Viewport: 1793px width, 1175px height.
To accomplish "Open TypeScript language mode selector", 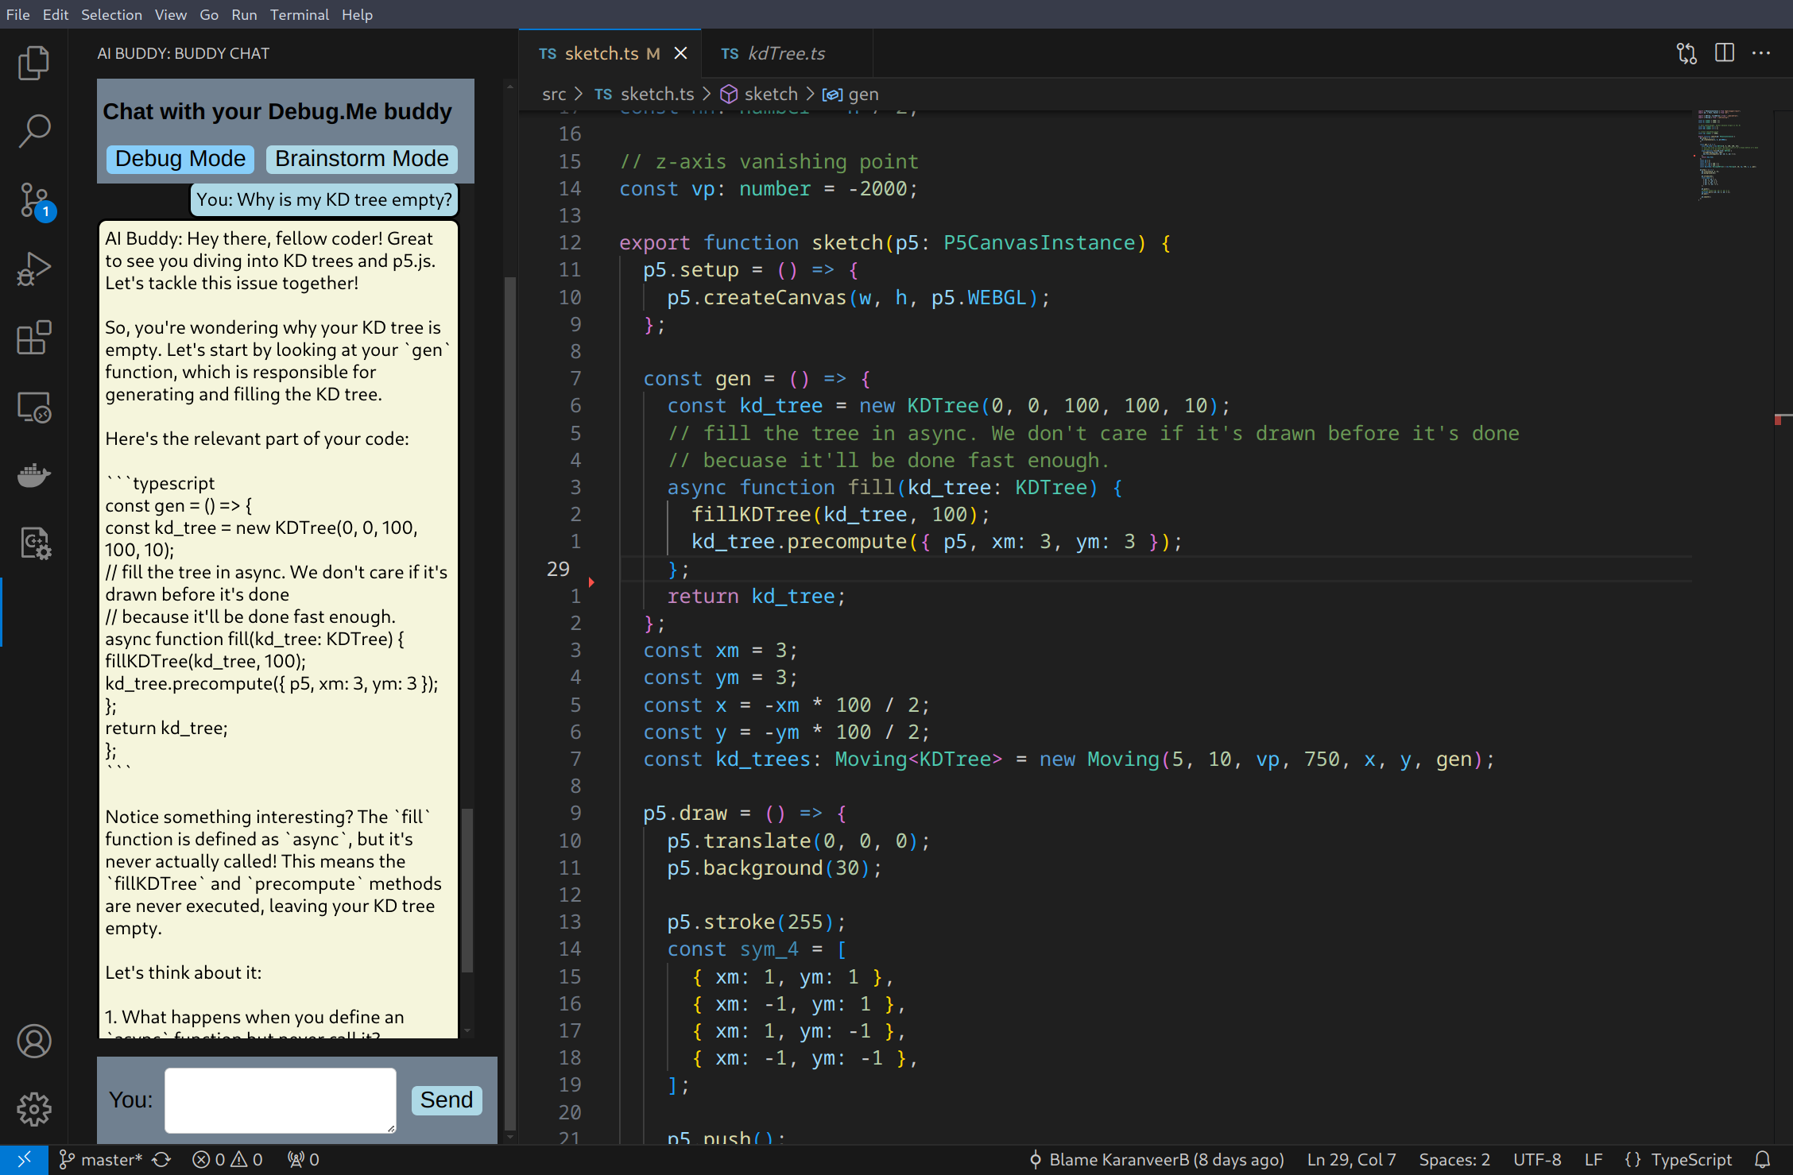I will point(1690,1160).
